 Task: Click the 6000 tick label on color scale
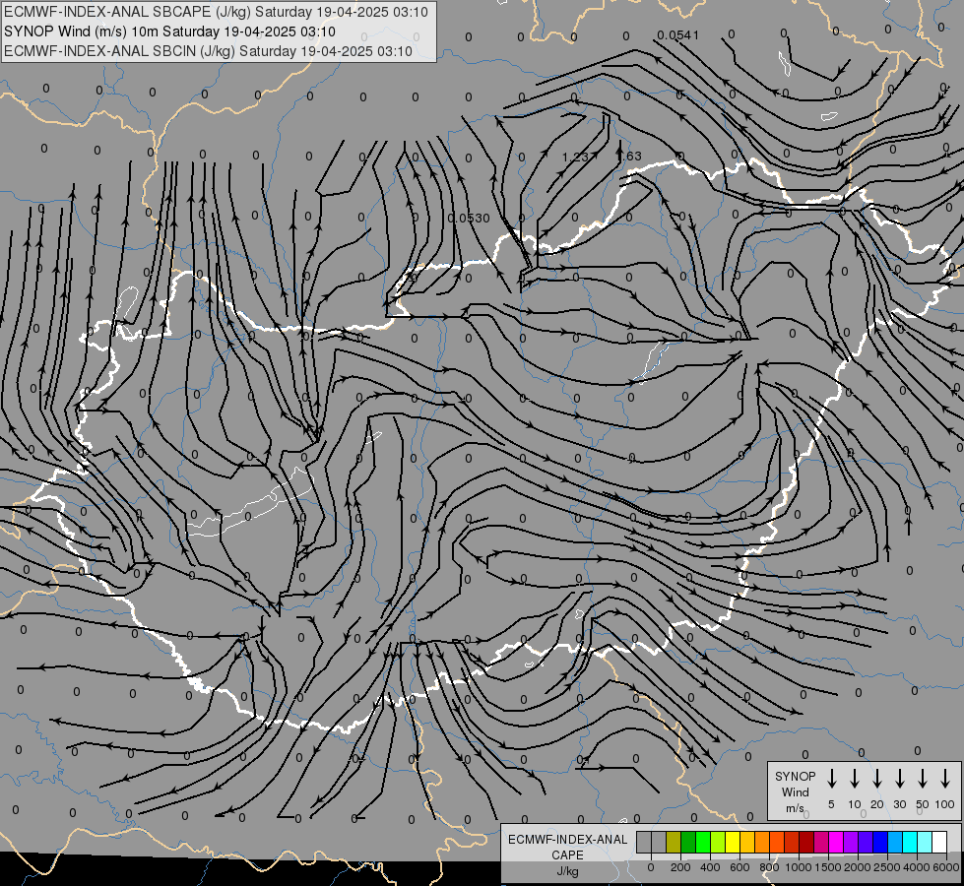point(946,867)
